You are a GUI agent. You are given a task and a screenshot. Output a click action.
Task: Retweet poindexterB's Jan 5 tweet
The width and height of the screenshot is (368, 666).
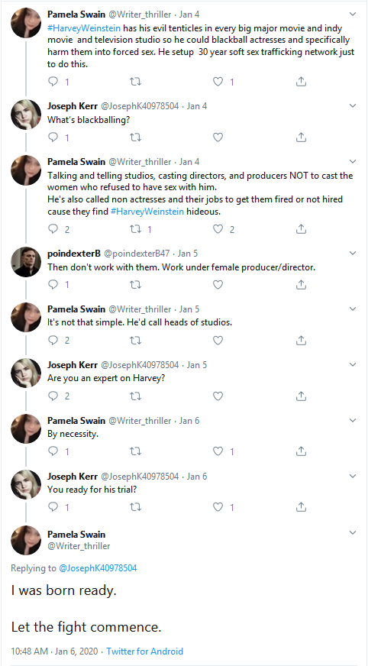(135, 284)
